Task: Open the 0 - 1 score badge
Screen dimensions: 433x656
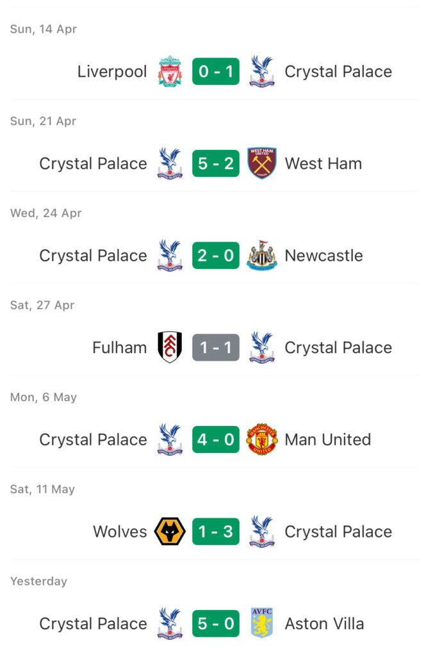Action: tap(216, 71)
